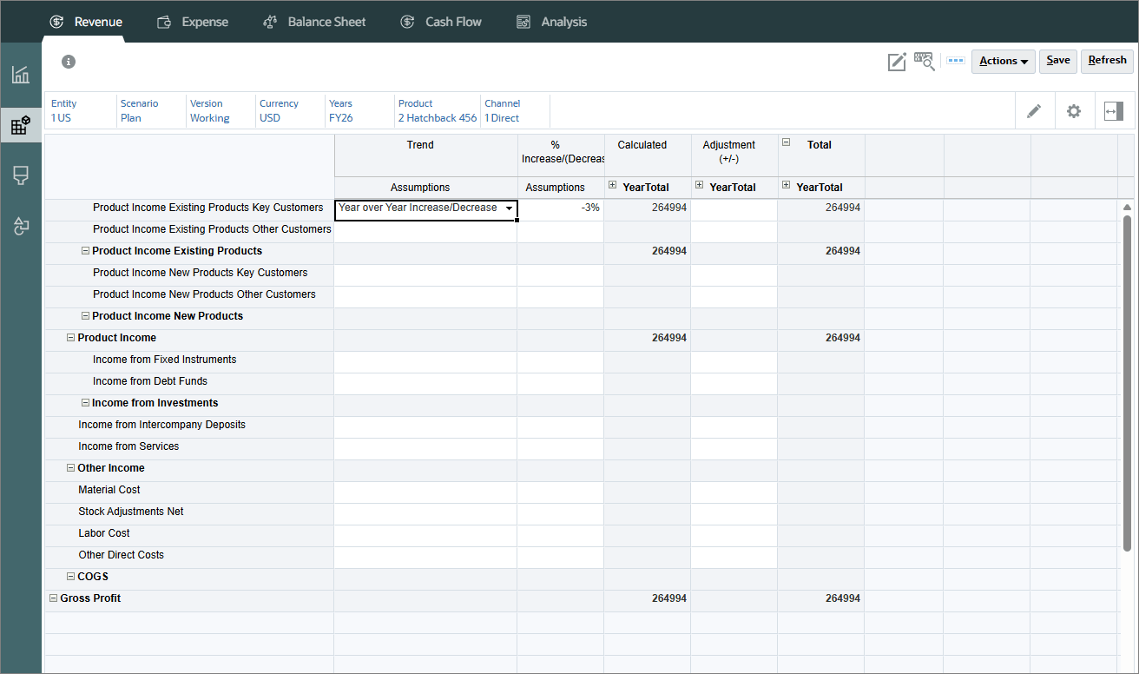Select the driver-based grid sidebar icon
1139x674 pixels.
tap(21, 125)
